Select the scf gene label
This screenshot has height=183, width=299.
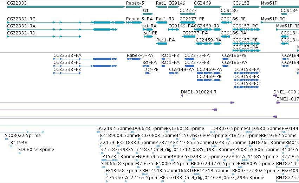coord(145,10)
